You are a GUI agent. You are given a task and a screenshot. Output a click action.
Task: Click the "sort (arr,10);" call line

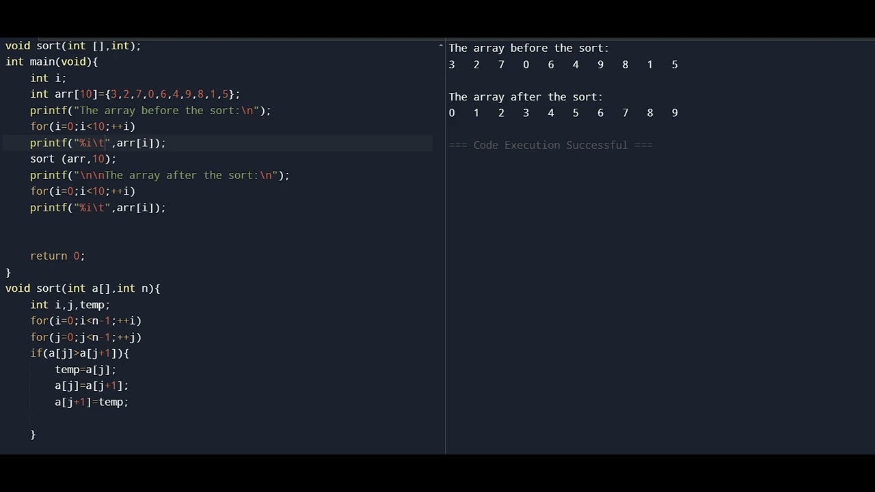point(73,159)
